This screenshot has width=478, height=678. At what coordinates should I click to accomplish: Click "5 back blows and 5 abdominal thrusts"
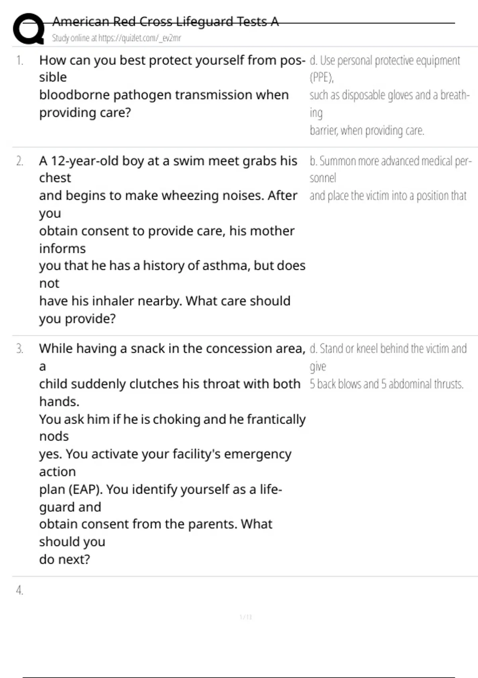coord(386,384)
